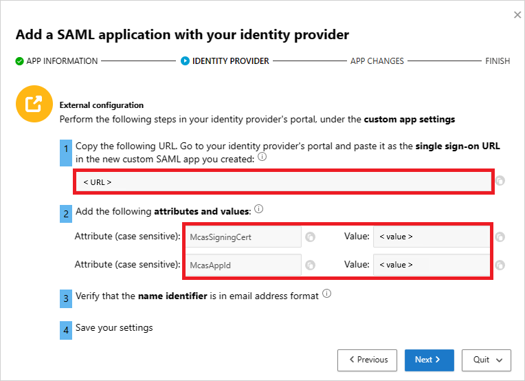The image size is (525, 381).
Task: Go back with the Previous button
Action: pyautogui.click(x=368, y=360)
